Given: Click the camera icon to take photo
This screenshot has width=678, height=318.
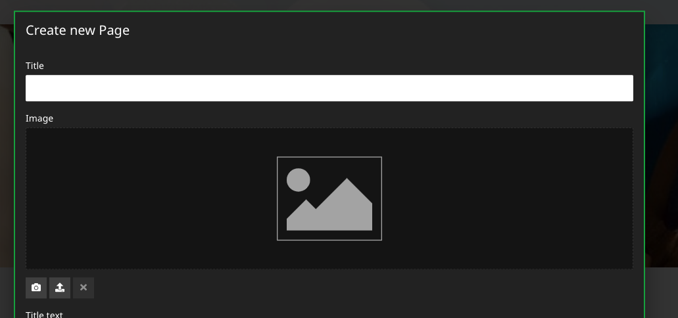Looking at the screenshot, I should click(x=36, y=288).
